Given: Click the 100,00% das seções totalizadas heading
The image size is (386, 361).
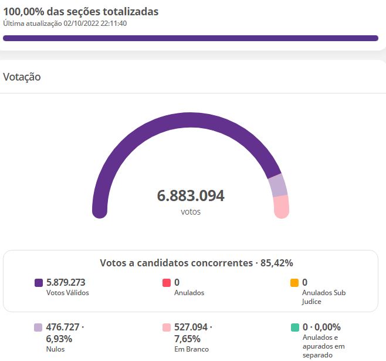Looking at the screenshot, I should click(81, 12).
